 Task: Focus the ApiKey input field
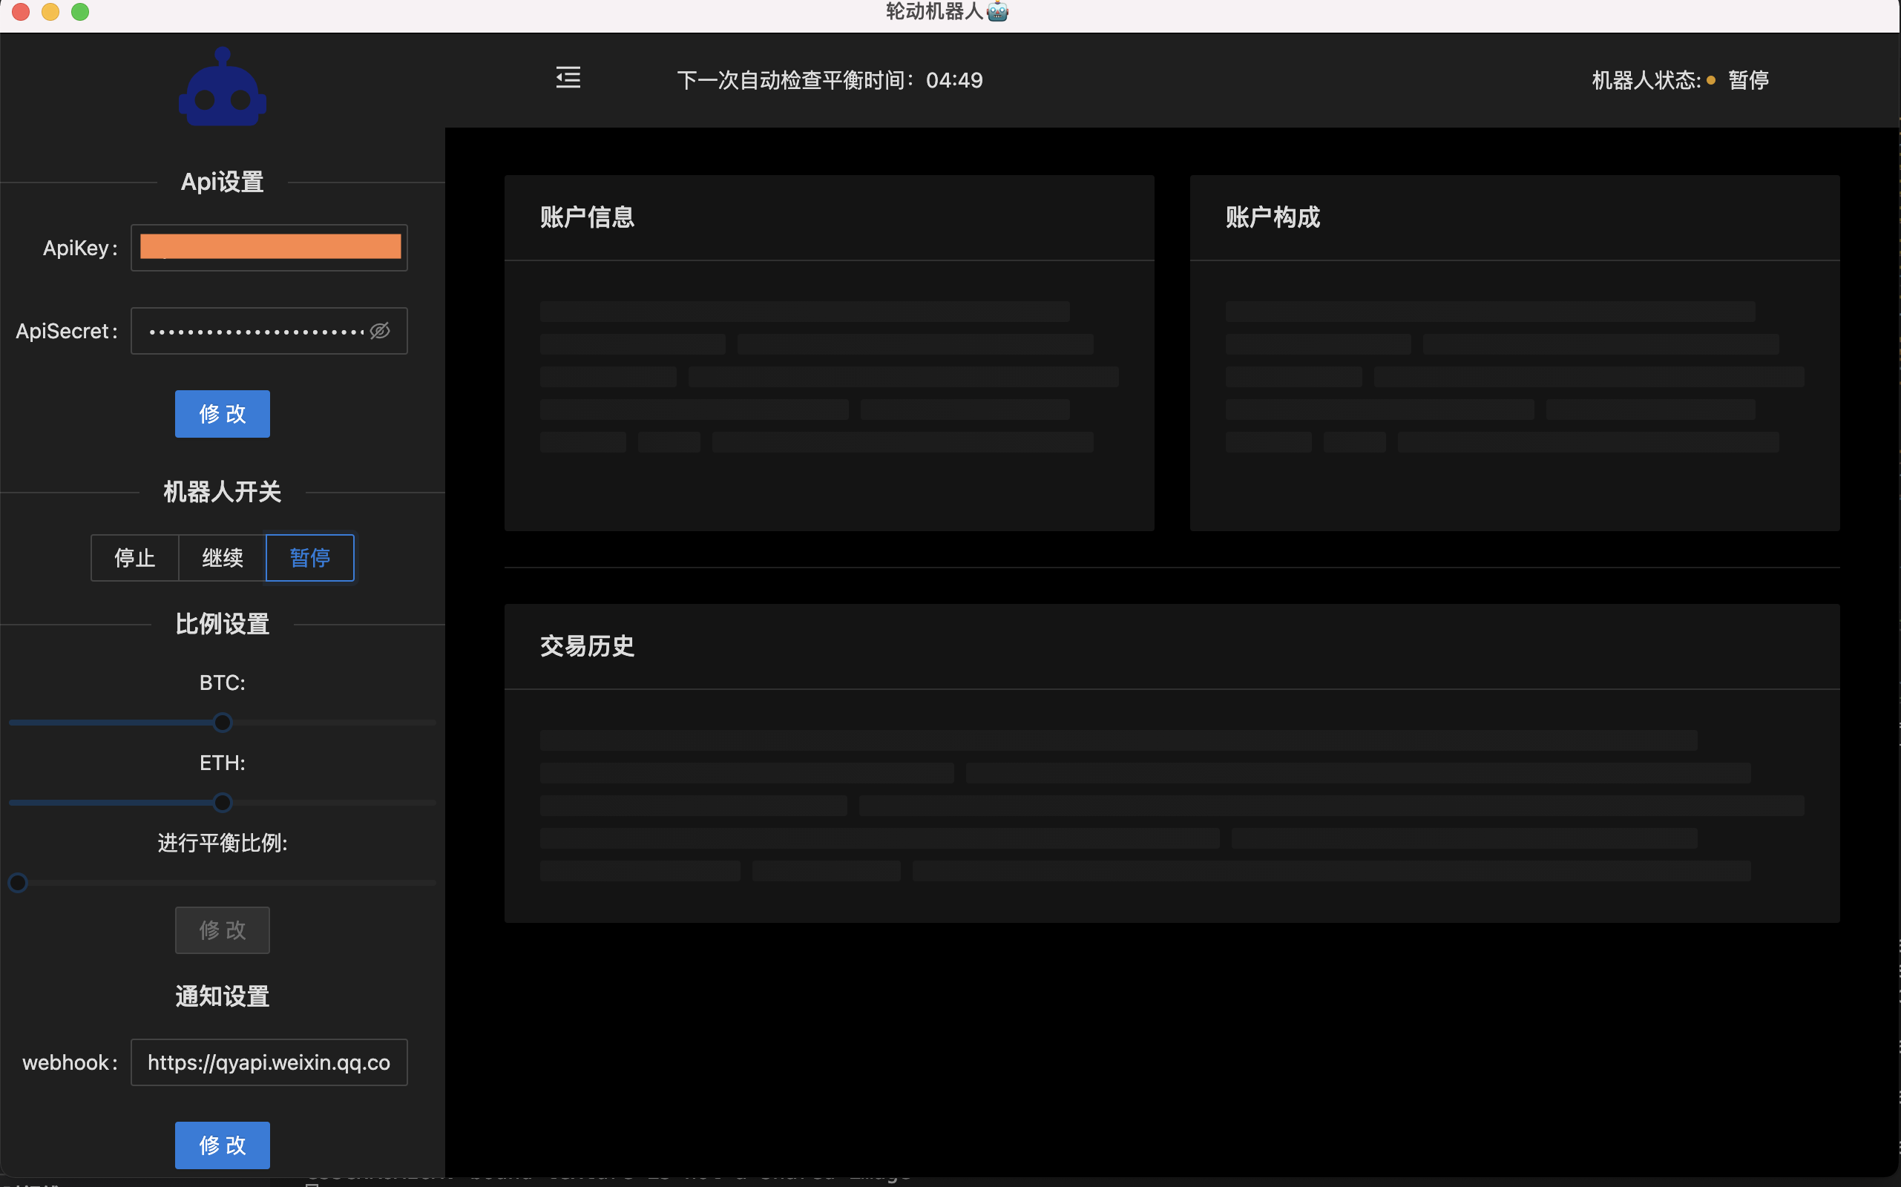point(269,247)
